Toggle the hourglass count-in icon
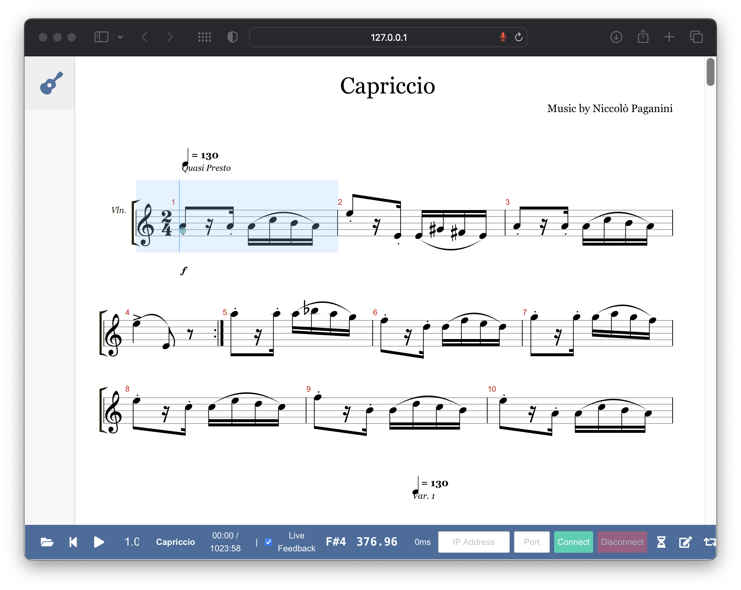 (661, 542)
